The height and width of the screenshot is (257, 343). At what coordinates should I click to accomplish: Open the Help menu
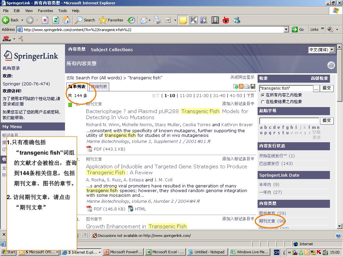[75, 11]
